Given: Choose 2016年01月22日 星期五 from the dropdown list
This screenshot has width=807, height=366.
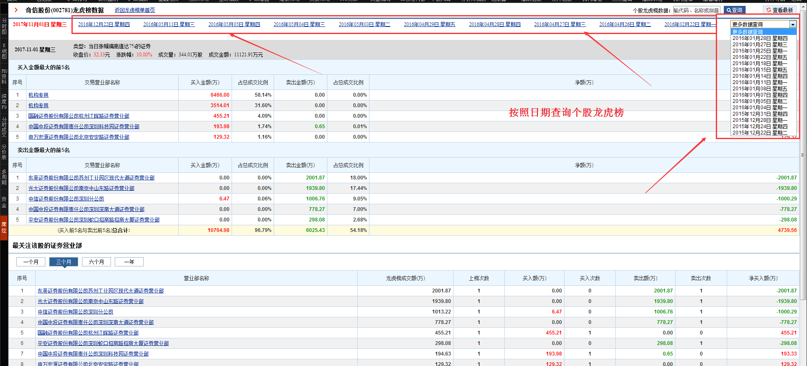Looking at the screenshot, I should click(763, 57).
